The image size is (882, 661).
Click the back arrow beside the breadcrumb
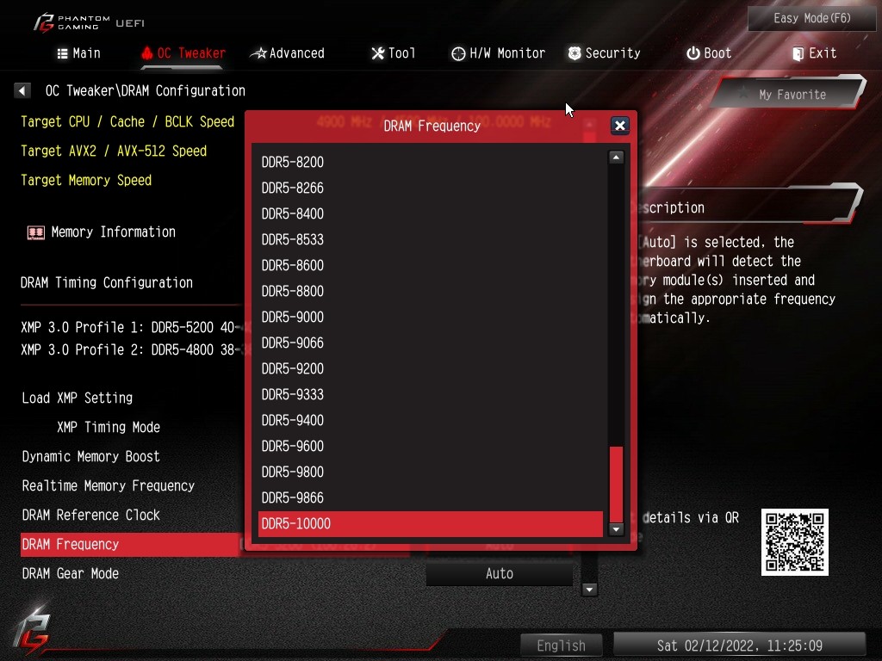click(22, 90)
